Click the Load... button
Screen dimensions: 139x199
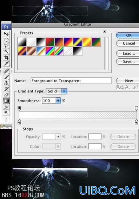pos(128,53)
